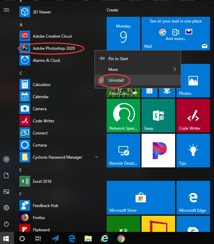214x244 pixels.
Task: Launch the Camera app icon
Action: tap(25, 109)
